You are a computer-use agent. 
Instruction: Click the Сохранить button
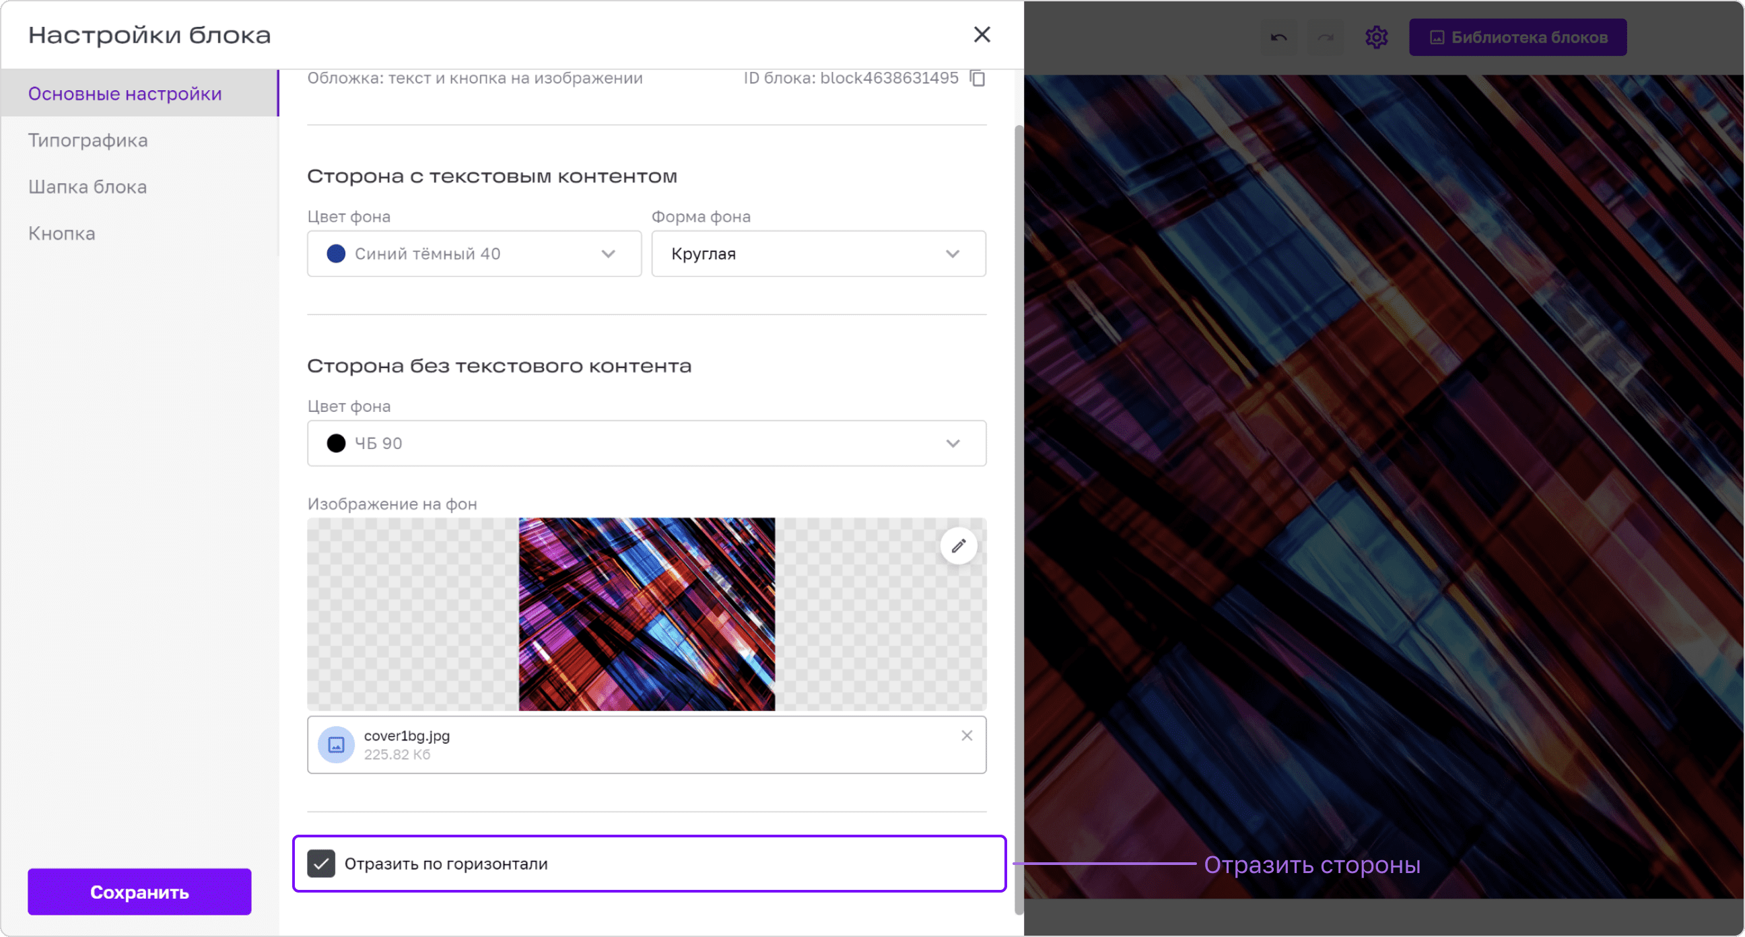pos(139,892)
